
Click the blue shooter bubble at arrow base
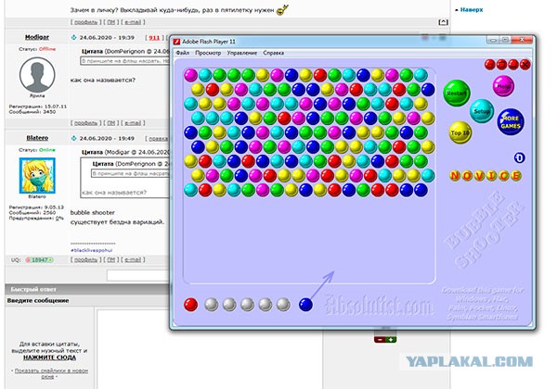click(x=305, y=305)
